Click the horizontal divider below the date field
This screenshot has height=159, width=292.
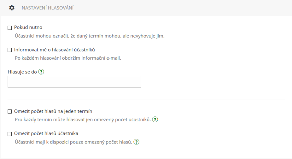[146, 100]
